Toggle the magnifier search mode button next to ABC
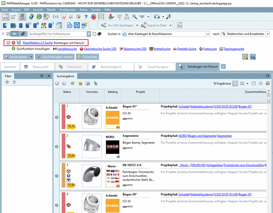This screenshot has width=273, height=213. [x=23, y=34]
